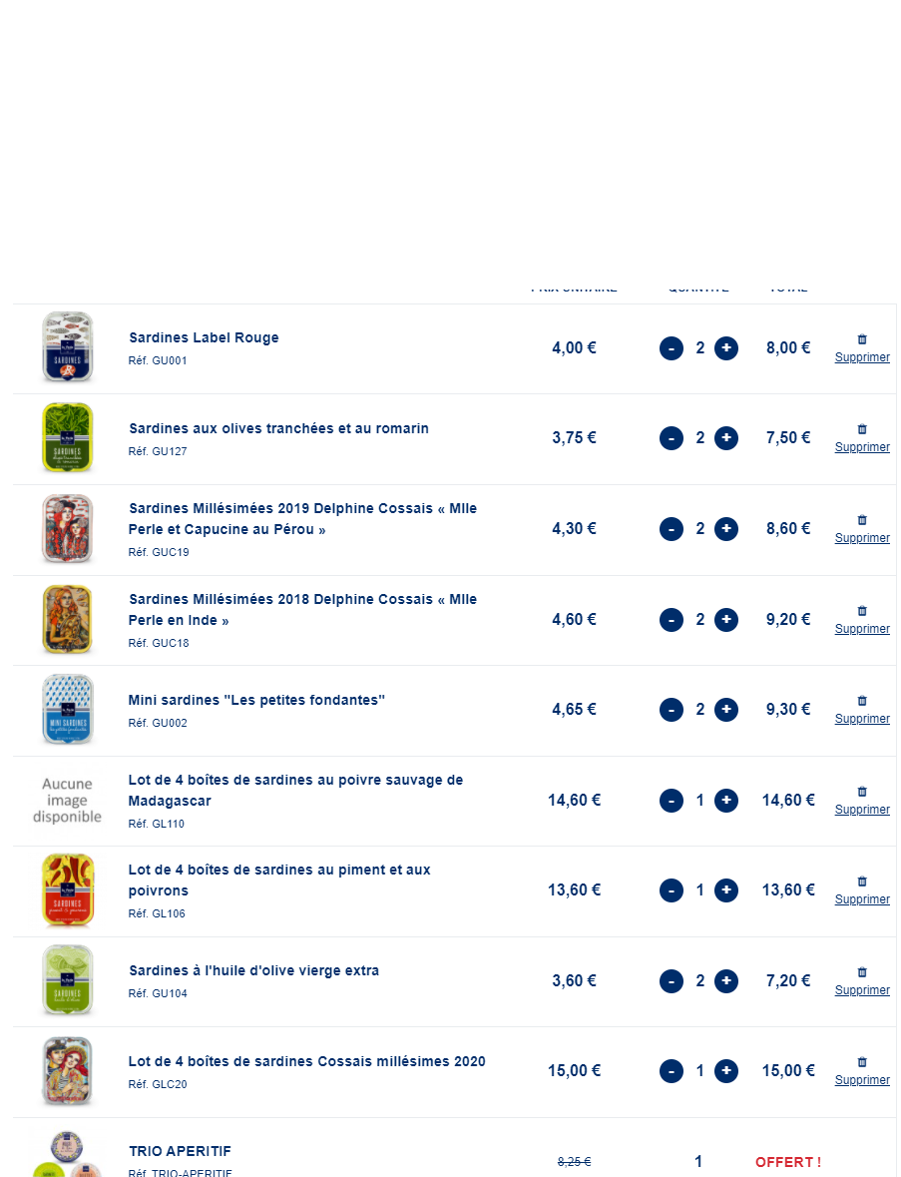Decrease quantity of Mini sardines
The image size is (901, 1177).
[x=672, y=710]
